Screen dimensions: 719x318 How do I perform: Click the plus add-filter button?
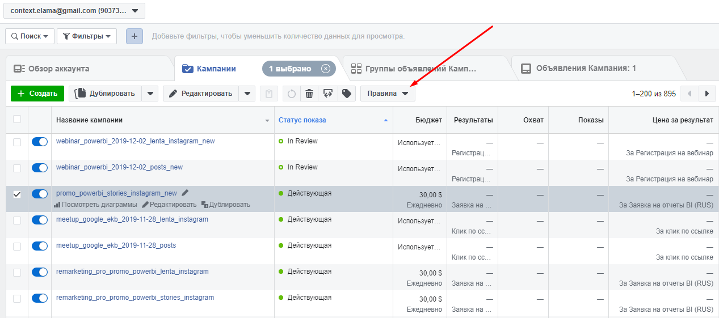134,36
